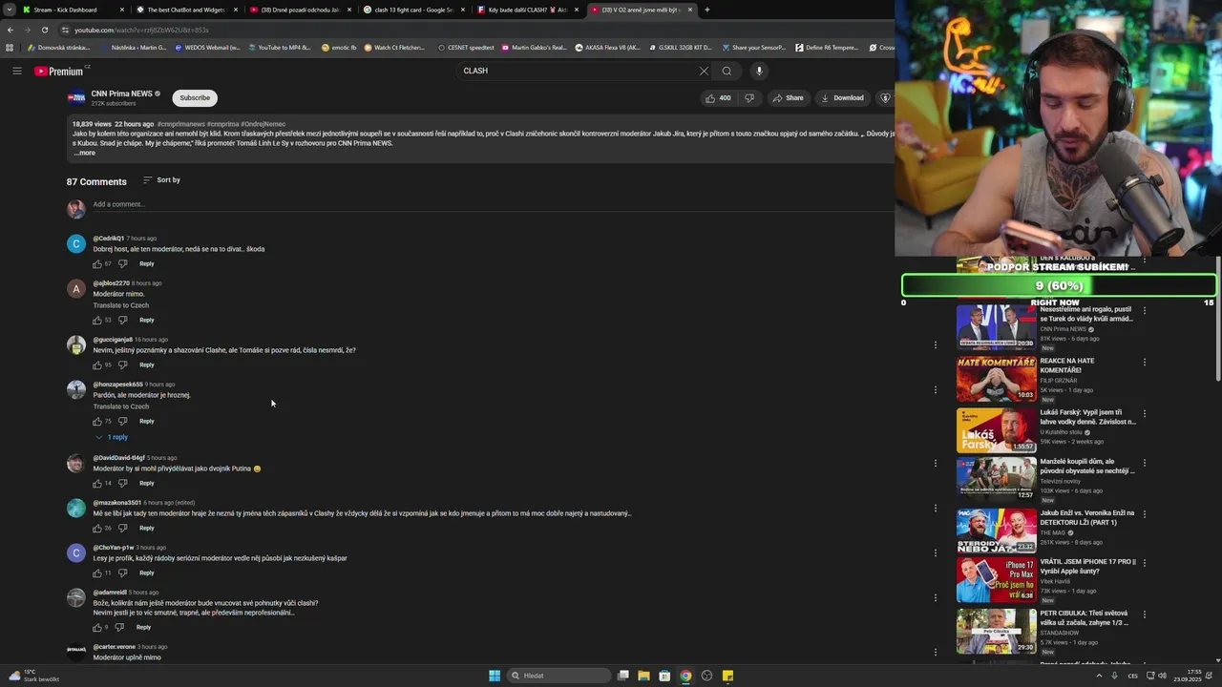Go to YouTube Premium home logo

(x=60, y=71)
